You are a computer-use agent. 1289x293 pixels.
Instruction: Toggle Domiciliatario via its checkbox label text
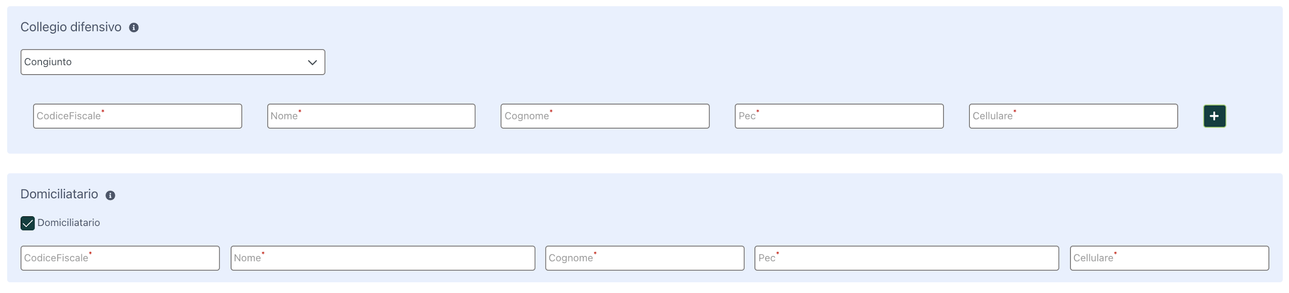pos(69,223)
